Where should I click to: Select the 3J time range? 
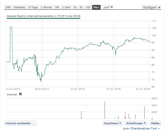point(75,7)
